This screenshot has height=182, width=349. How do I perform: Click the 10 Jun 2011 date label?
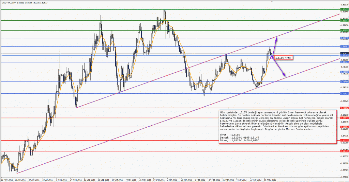click(x=20, y=180)
